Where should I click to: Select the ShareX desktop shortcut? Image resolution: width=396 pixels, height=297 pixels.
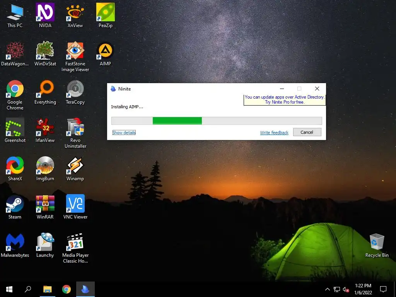[x=15, y=169]
